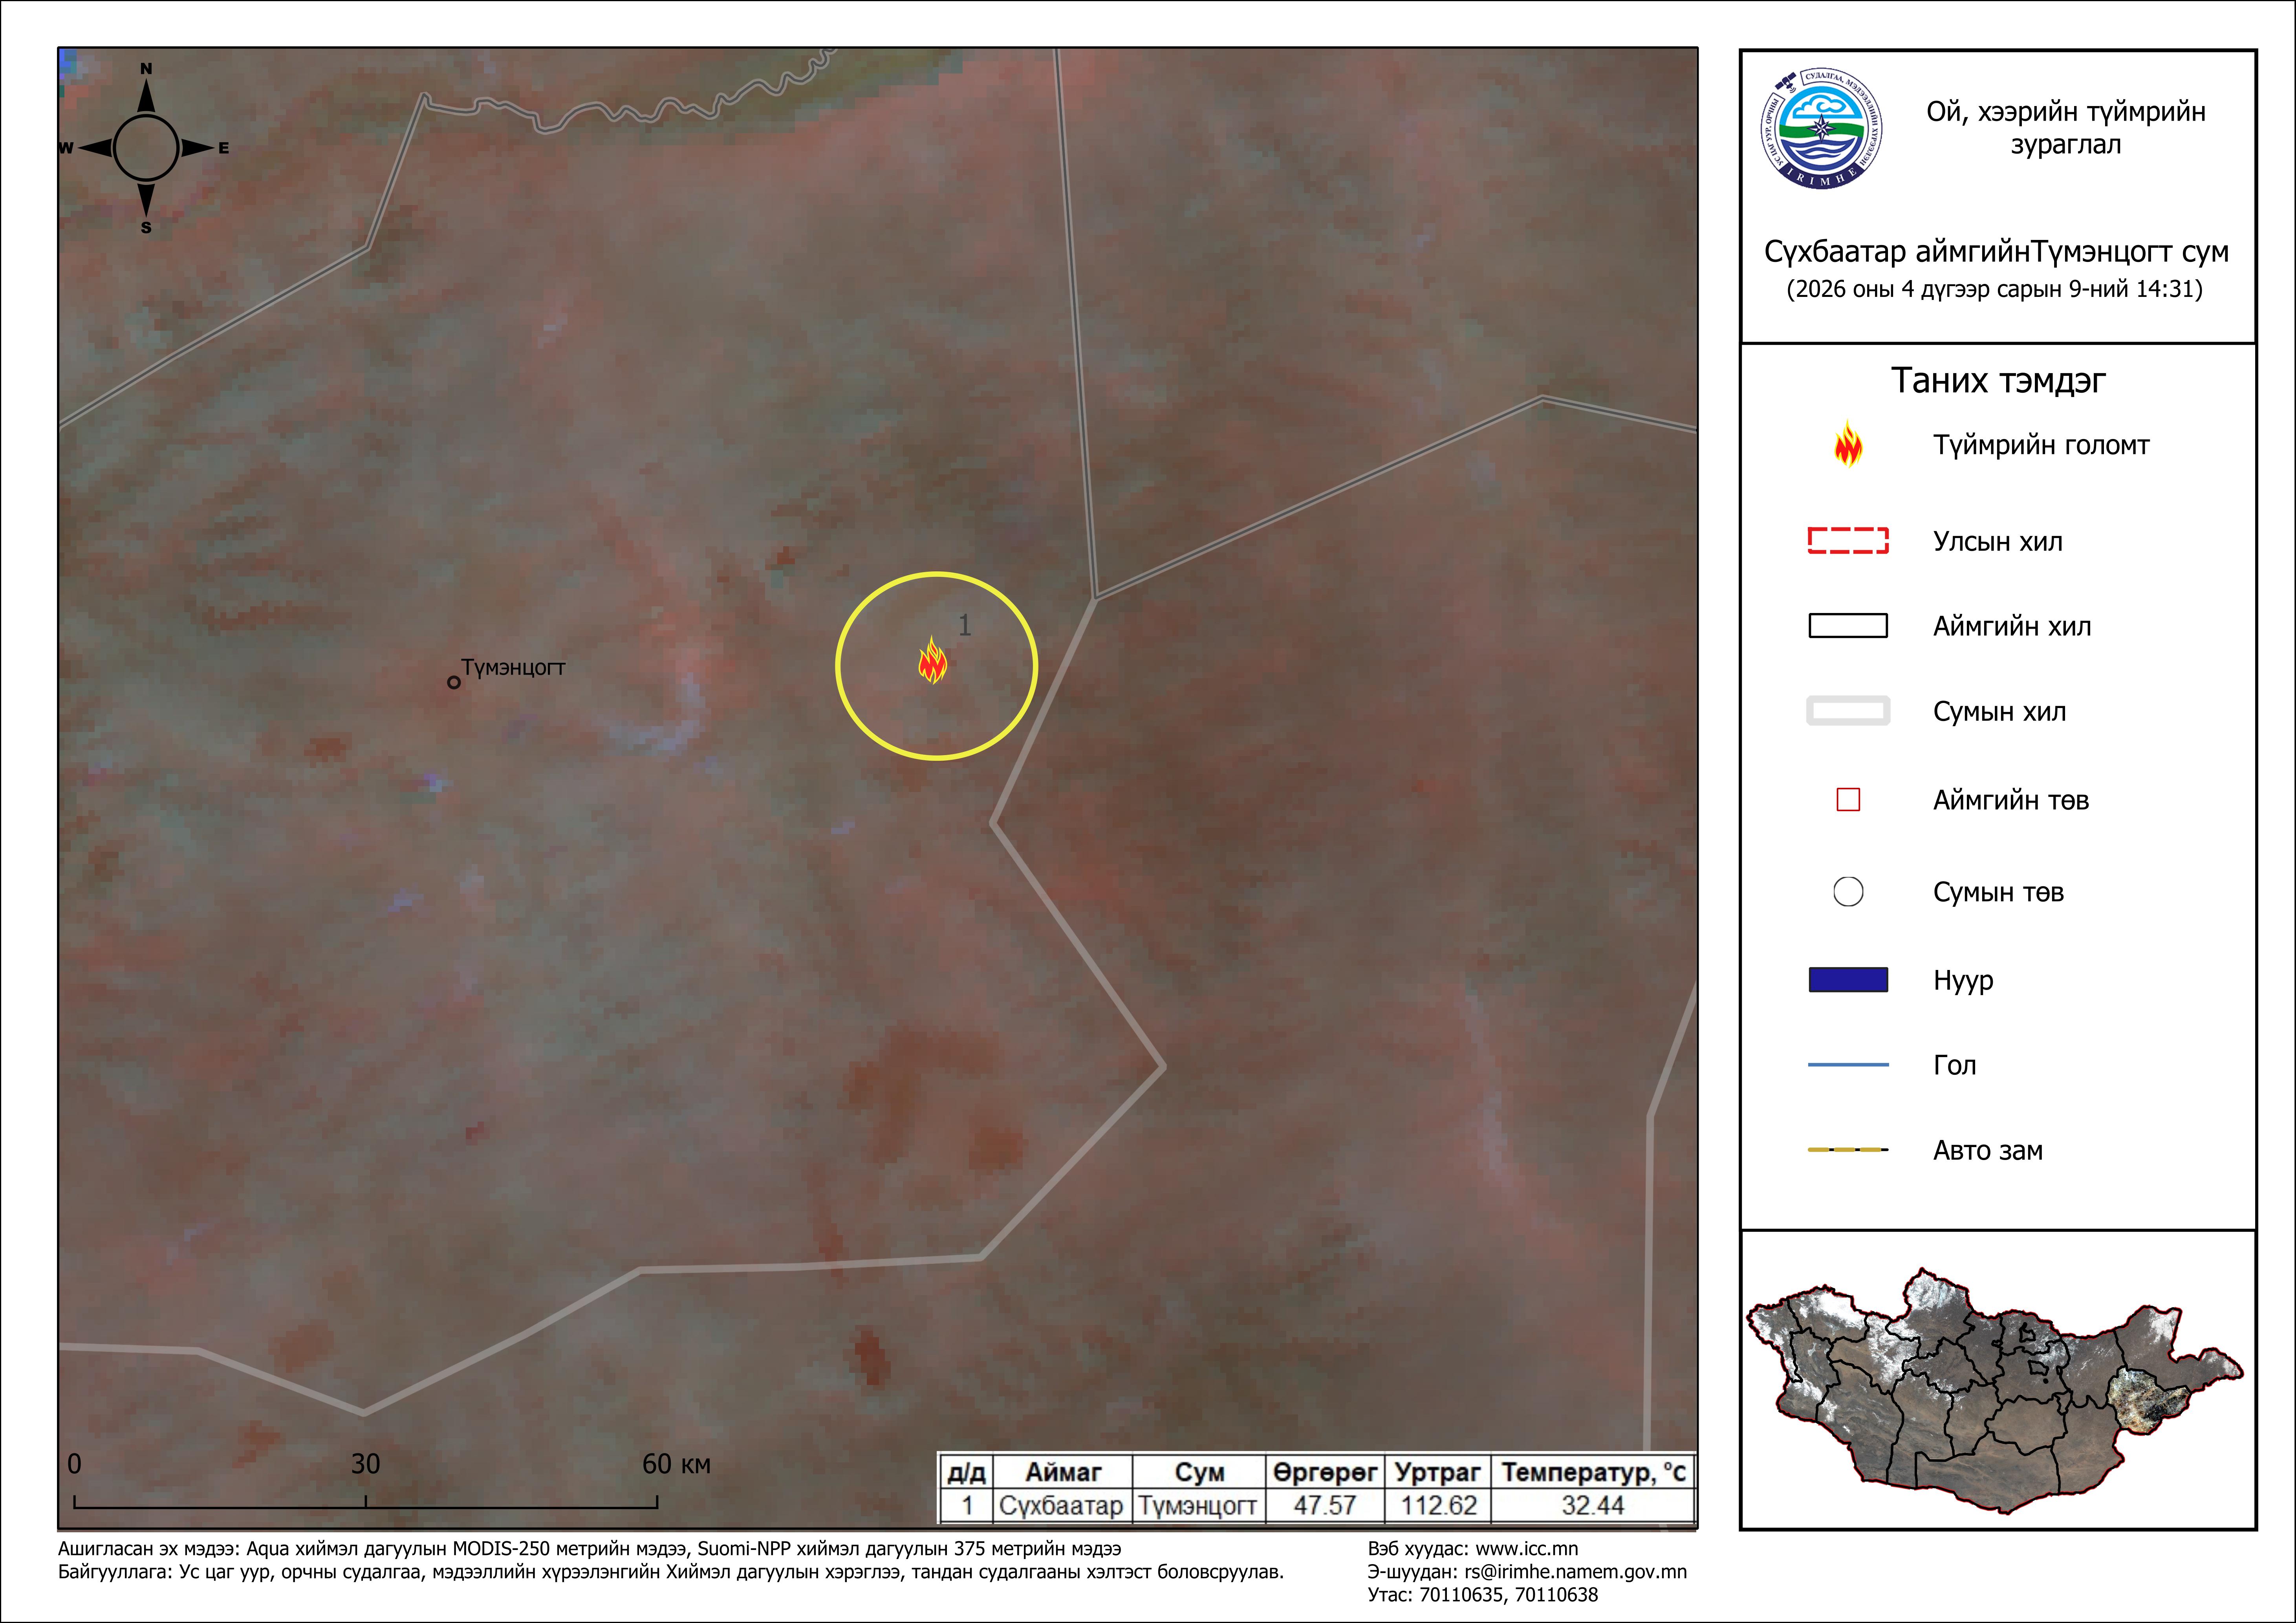Click the latitude value 47.57 cell
This screenshot has width=2296, height=1623.
point(1325,1505)
